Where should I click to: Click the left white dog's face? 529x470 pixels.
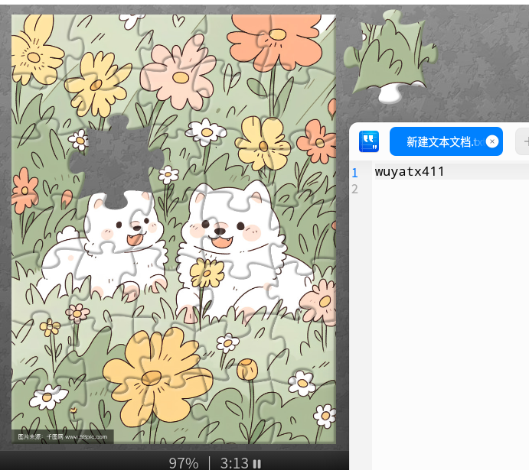click(x=132, y=227)
